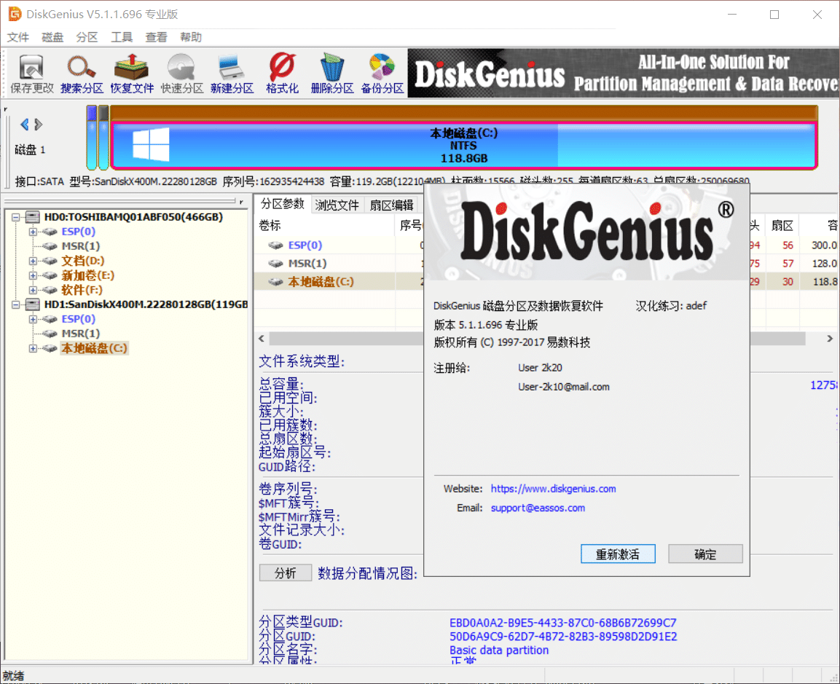Open the 查看 (View) menu
Image resolution: width=840 pixels, height=684 pixels.
click(x=156, y=37)
